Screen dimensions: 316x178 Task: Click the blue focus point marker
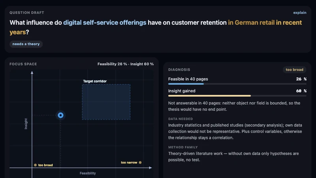(60, 115)
